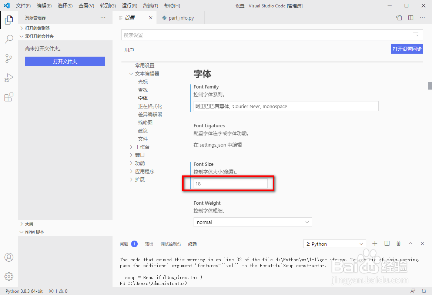This screenshot has height=295, width=432.
Task: Clear settings search filter icon
Action: 416,35
